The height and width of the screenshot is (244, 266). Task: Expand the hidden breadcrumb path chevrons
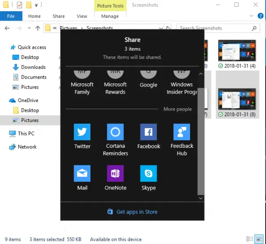(x=55, y=28)
